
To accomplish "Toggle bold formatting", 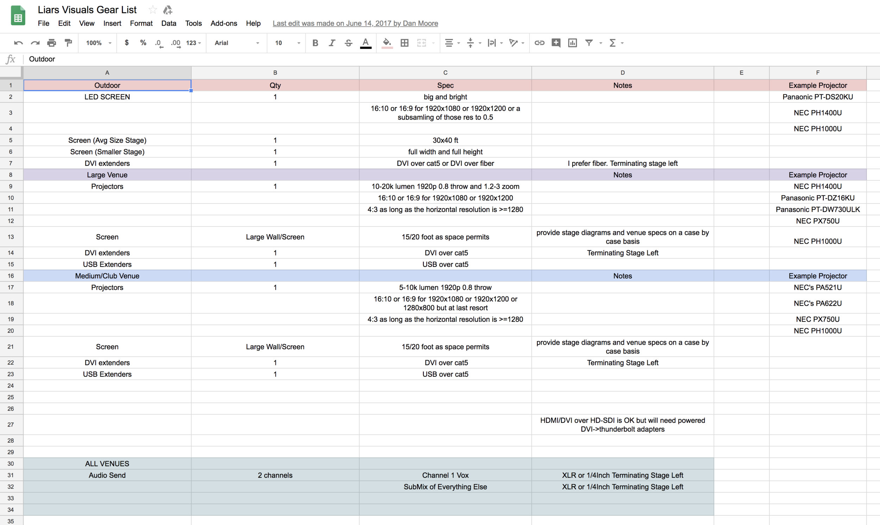I will pyautogui.click(x=315, y=43).
